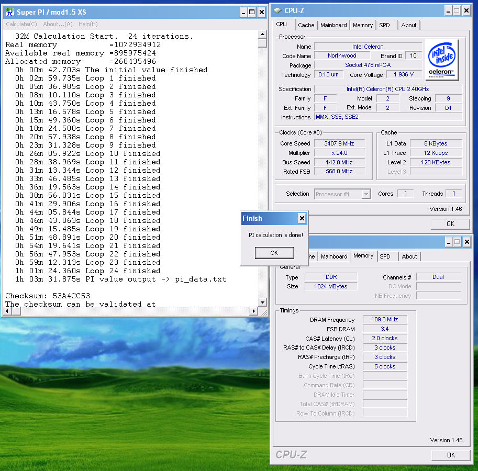Click the Super PI vertical scroll thumb
The image size is (478, 471).
(262, 43)
